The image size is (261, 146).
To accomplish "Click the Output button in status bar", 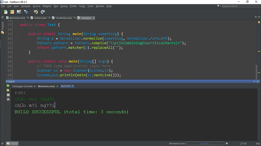I will coord(12,144).
